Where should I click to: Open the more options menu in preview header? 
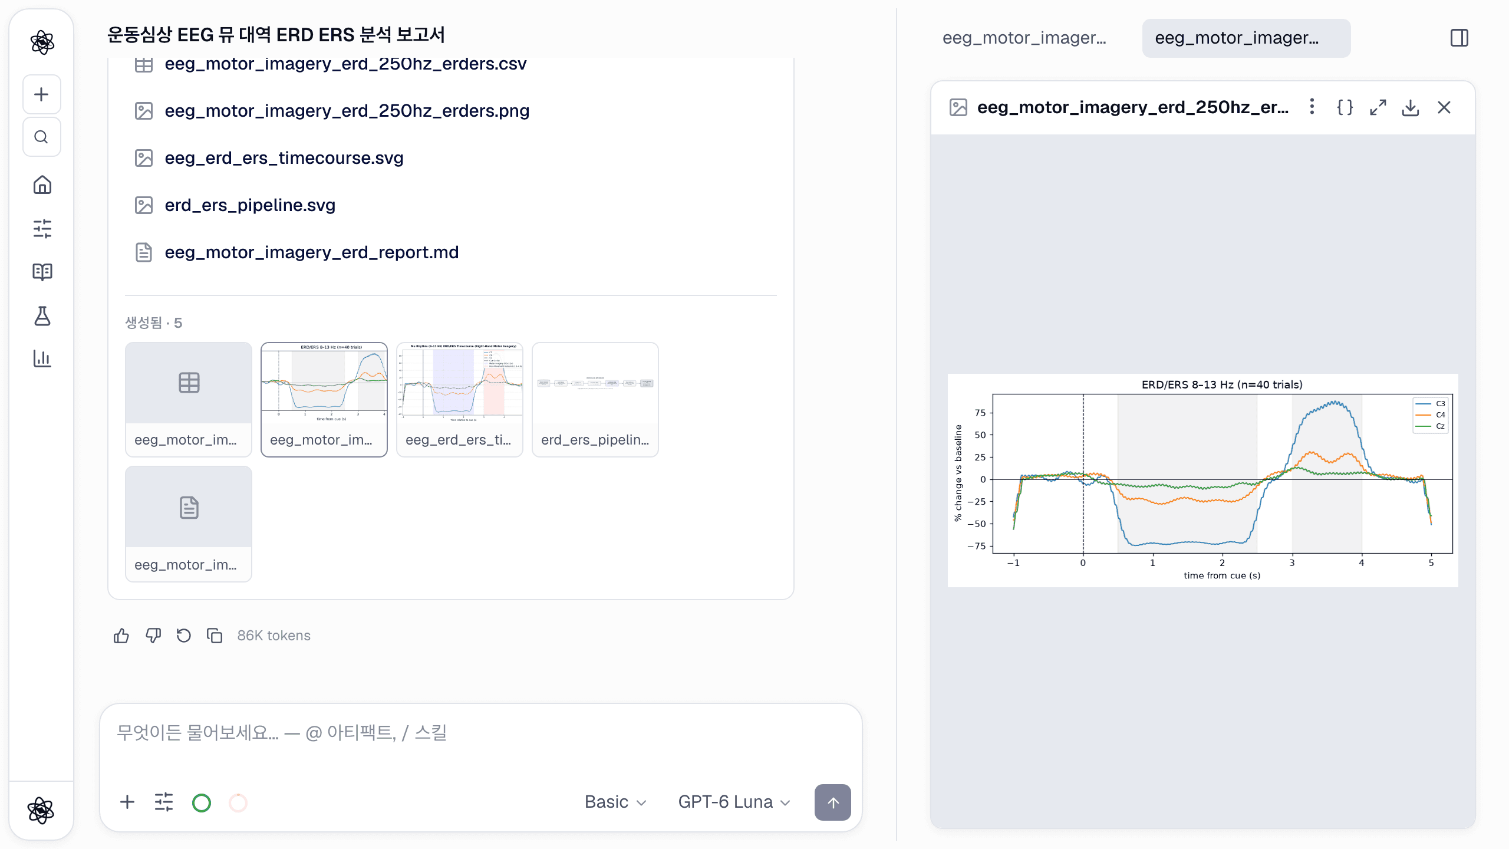1312,107
